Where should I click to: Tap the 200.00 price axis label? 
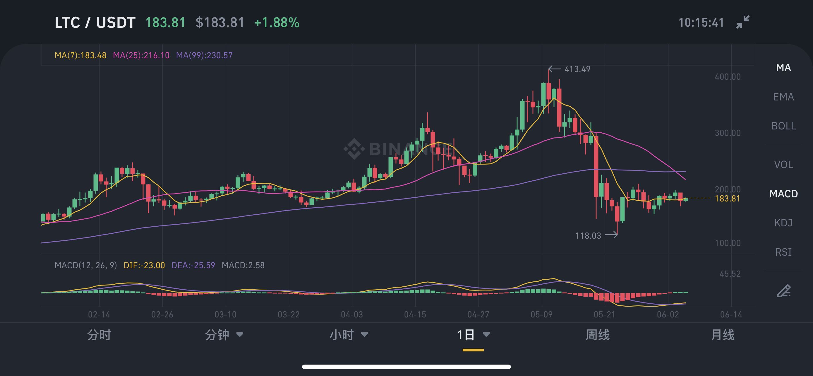point(728,189)
